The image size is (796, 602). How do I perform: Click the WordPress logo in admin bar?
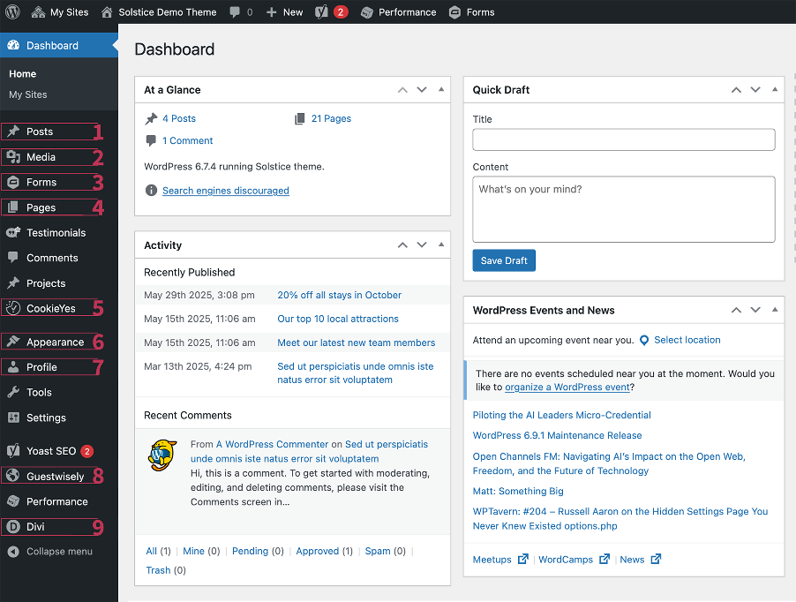pos(12,11)
